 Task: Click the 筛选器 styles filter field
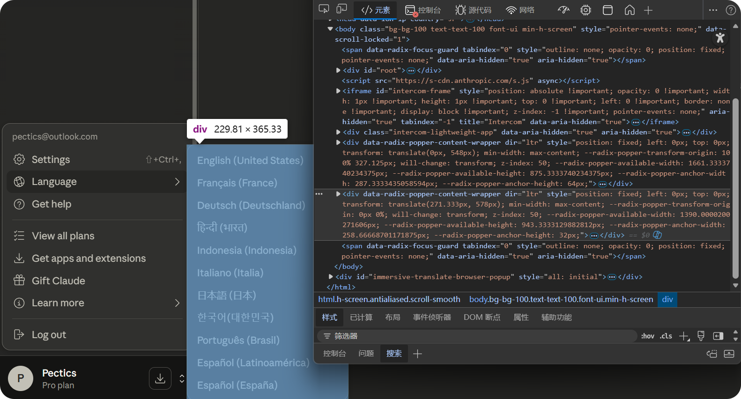tap(478, 336)
